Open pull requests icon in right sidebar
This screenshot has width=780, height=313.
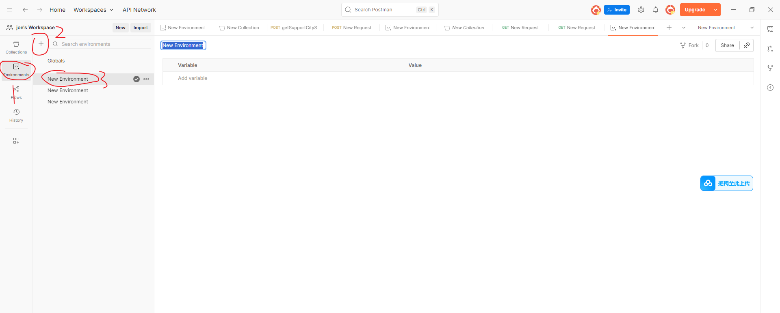click(x=770, y=49)
